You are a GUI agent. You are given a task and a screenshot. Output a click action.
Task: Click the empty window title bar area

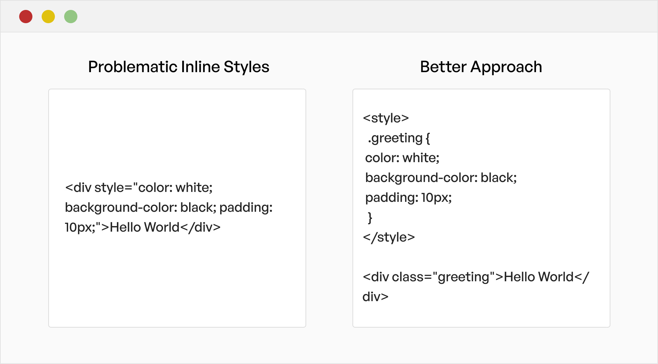click(x=331, y=17)
